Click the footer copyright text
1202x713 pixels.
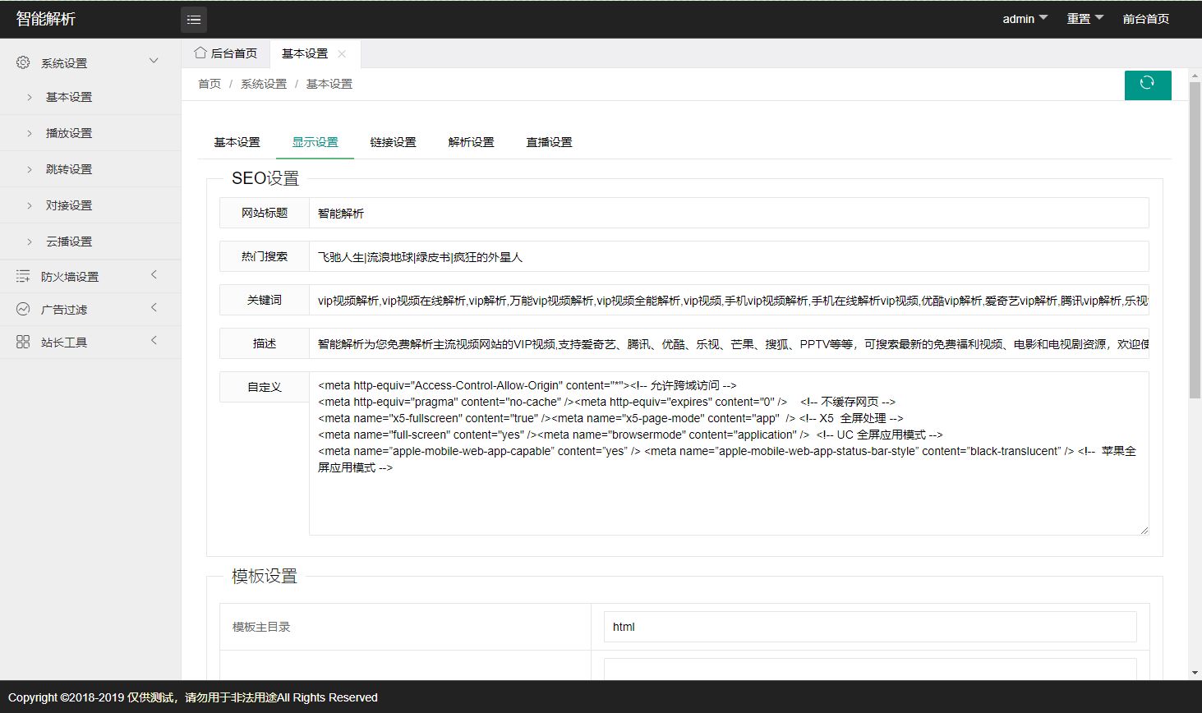click(193, 697)
